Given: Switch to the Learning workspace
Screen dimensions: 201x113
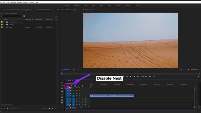Looking at the screenshot, I should pos(67,6).
